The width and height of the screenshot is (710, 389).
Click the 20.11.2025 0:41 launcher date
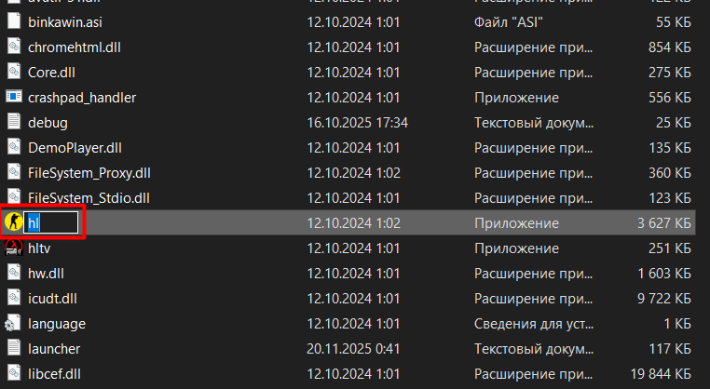tap(355, 348)
